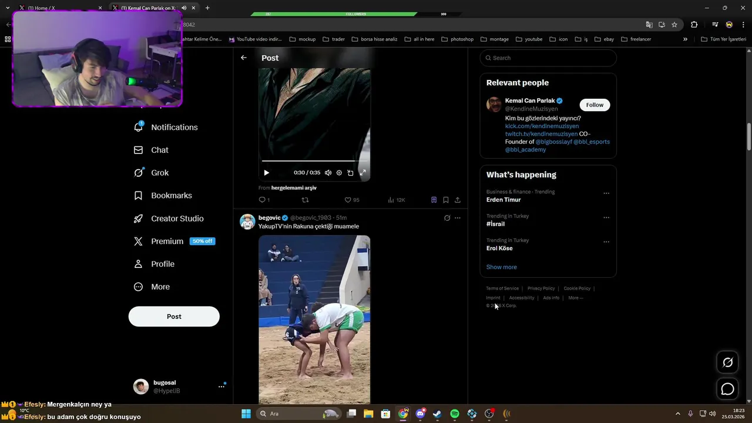Share the video post
752x423 pixels.
458,200
